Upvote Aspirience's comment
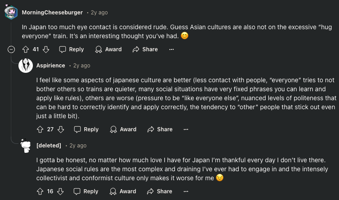 pyautogui.click(x=40, y=129)
